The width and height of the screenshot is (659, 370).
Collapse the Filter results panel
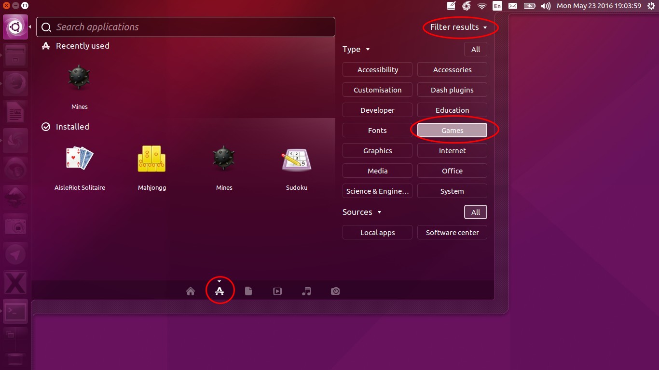(x=458, y=27)
